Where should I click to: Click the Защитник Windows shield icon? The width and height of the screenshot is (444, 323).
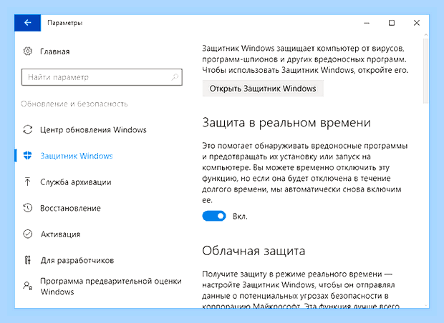point(27,155)
